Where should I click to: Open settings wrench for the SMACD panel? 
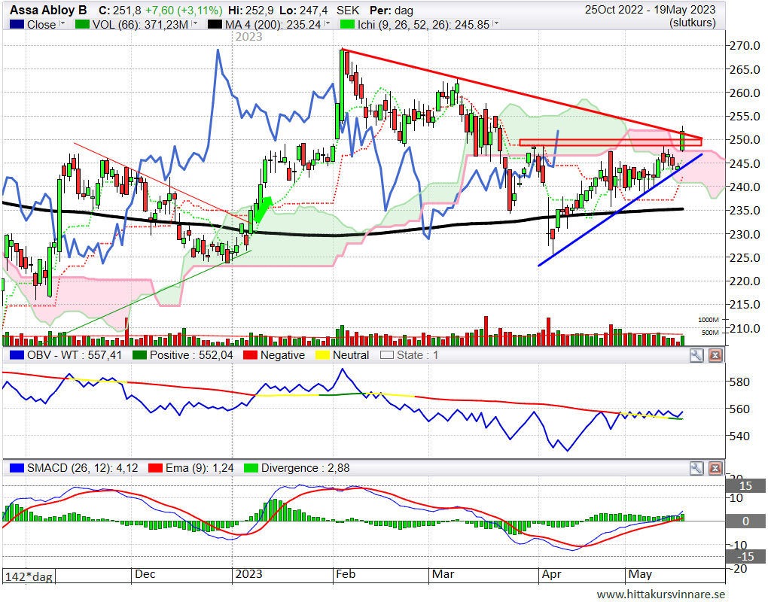(696, 468)
